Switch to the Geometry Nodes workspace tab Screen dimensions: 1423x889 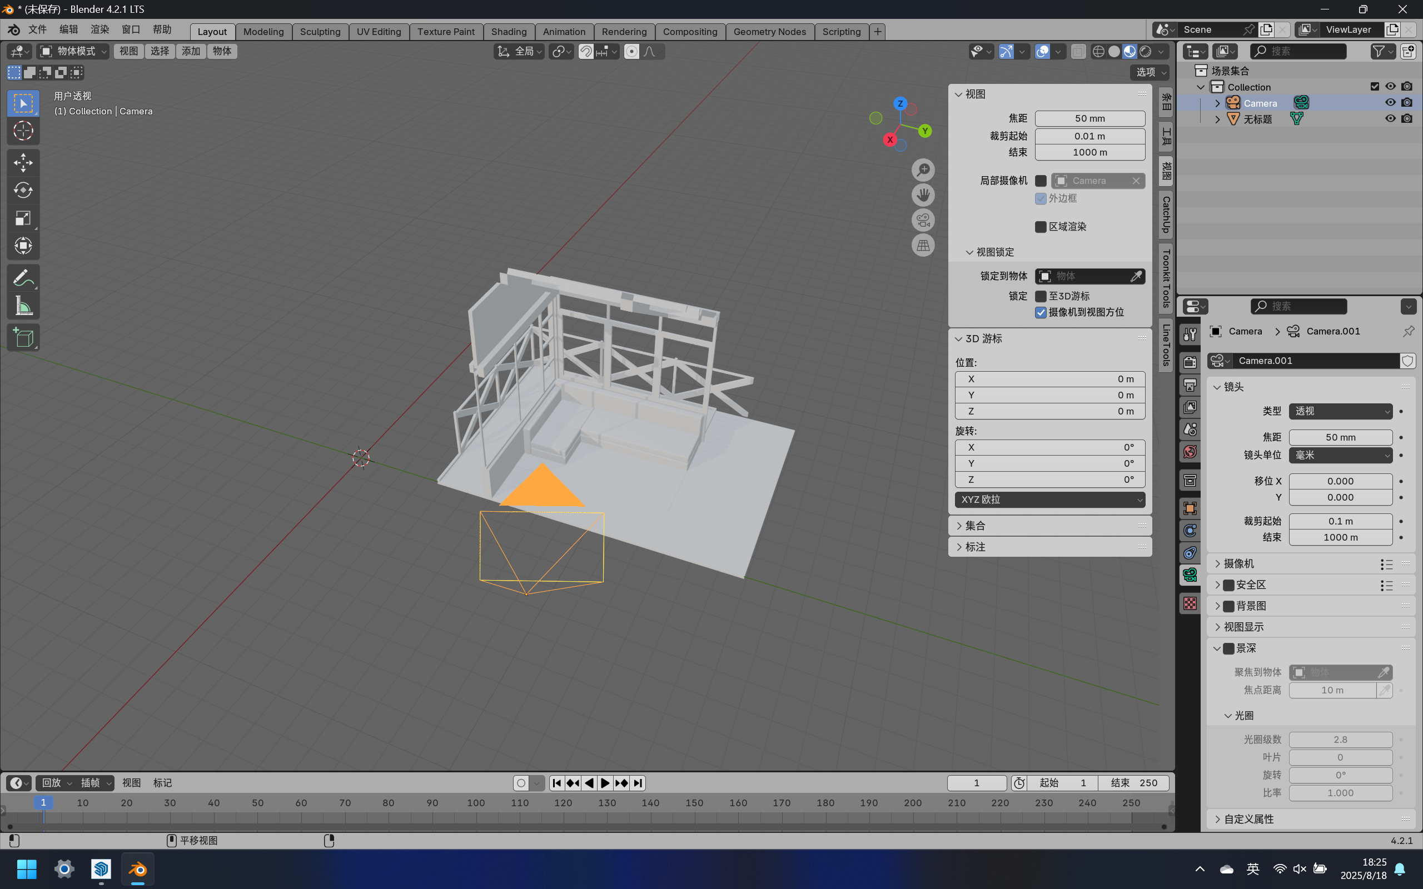pyautogui.click(x=769, y=32)
